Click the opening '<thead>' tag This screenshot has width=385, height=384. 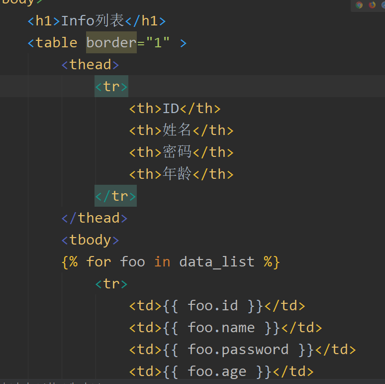[x=90, y=65]
